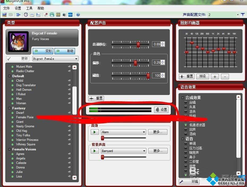The width and height of the screenshot is (247, 187).
Task: Click the yellow VFX toolbar icon
Action: click(x=58, y=15)
